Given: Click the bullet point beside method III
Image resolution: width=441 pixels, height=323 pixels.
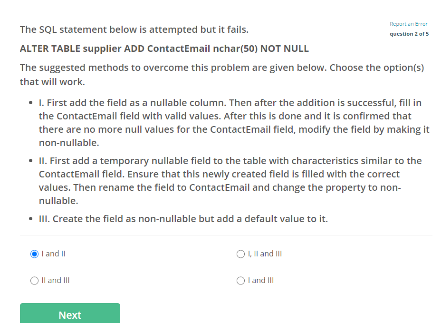Looking at the screenshot, I should click(31, 219).
